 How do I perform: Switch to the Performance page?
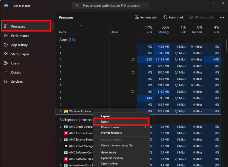click(x=28, y=36)
